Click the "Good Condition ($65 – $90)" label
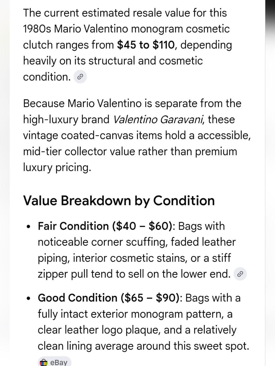 109,298
